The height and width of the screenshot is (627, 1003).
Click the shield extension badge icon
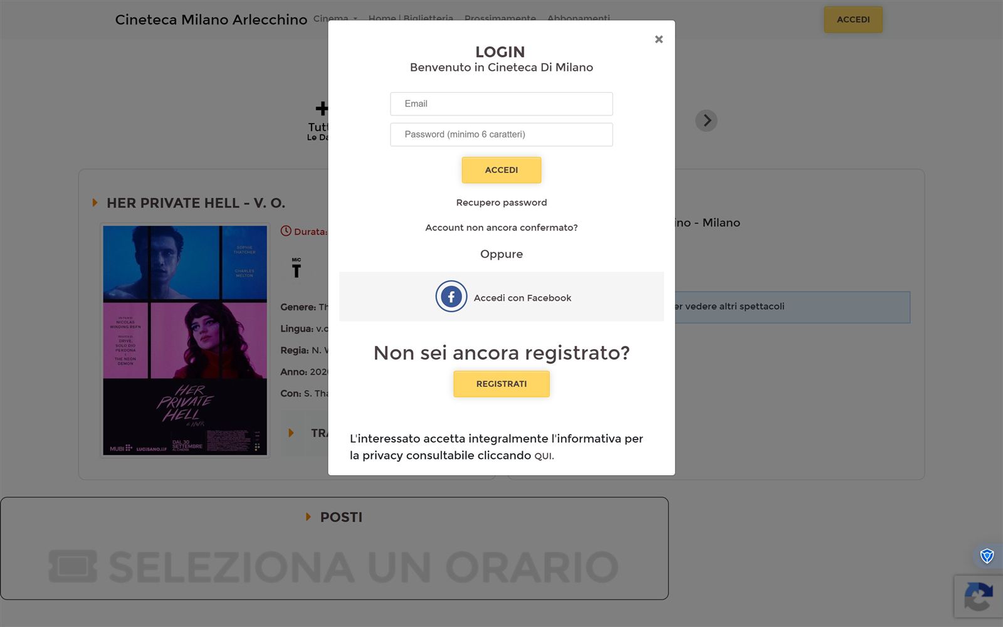pyautogui.click(x=987, y=556)
